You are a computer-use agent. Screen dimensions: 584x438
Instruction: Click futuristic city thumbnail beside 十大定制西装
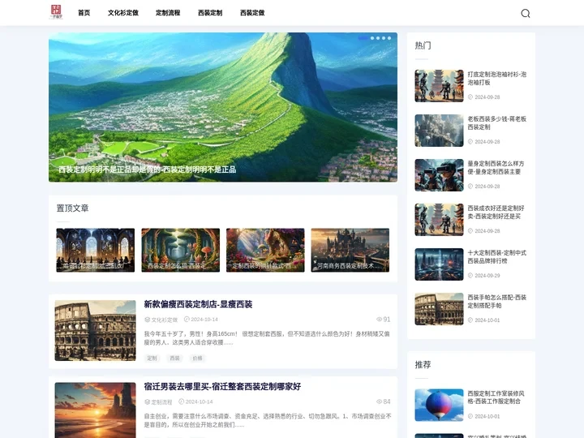(x=439, y=264)
